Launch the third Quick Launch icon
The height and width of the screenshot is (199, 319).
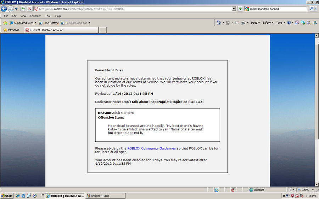click(29, 196)
